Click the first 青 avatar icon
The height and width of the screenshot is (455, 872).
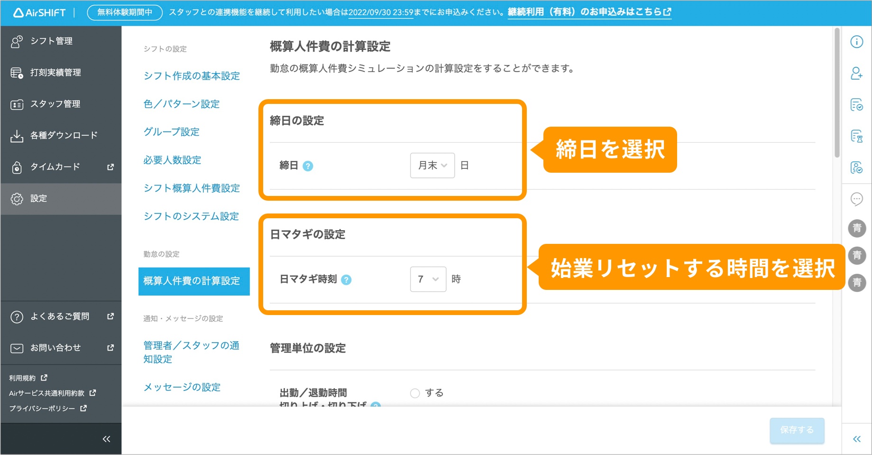click(857, 228)
